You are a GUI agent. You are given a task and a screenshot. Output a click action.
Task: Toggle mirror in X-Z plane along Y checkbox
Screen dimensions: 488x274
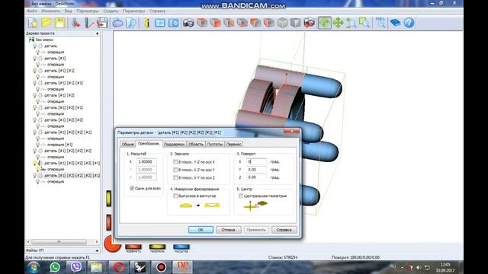[x=175, y=170]
